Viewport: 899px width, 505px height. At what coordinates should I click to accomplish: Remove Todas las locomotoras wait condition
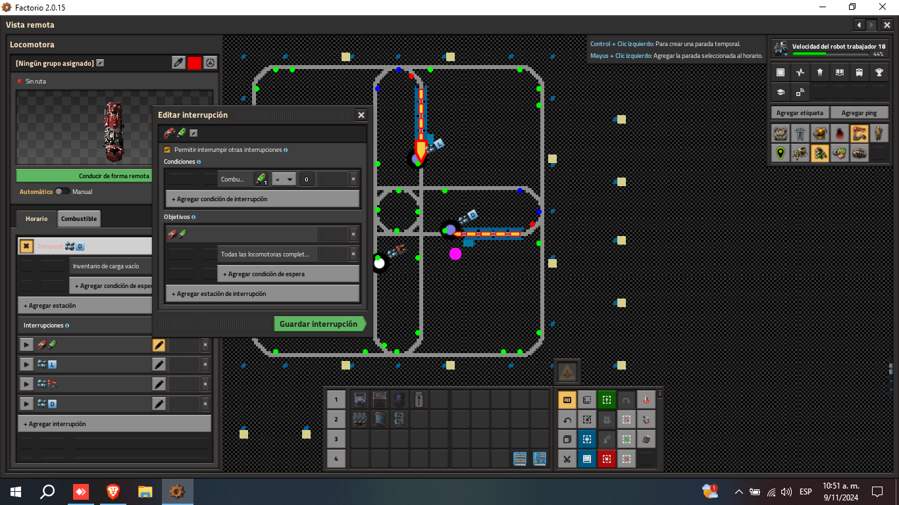353,254
